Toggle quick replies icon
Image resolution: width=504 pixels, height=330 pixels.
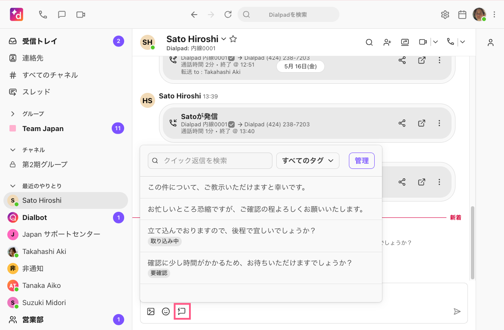point(182,312)
